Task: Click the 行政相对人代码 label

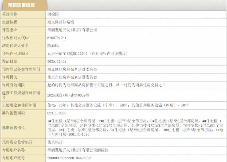Action: click(x=15, y=38)
